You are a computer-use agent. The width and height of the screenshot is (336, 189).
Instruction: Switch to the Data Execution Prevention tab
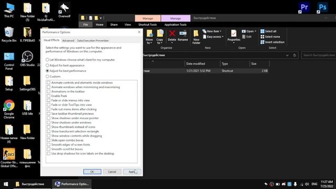click(x=92, y=40)
